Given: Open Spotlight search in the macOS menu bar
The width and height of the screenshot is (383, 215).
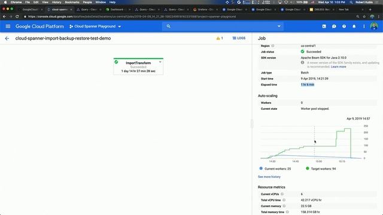Looking at the screenshot, I should (x=351, y=2).
